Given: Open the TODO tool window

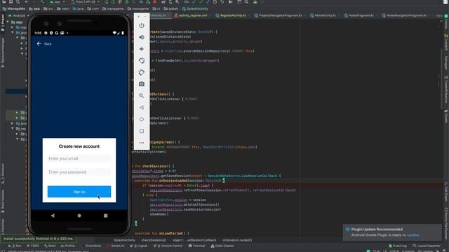Looking at the screenshot, I should [x=33, y=246].
